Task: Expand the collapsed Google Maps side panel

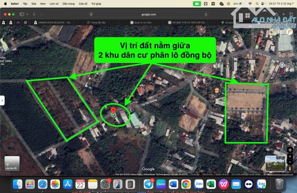Action: (2, 100)
